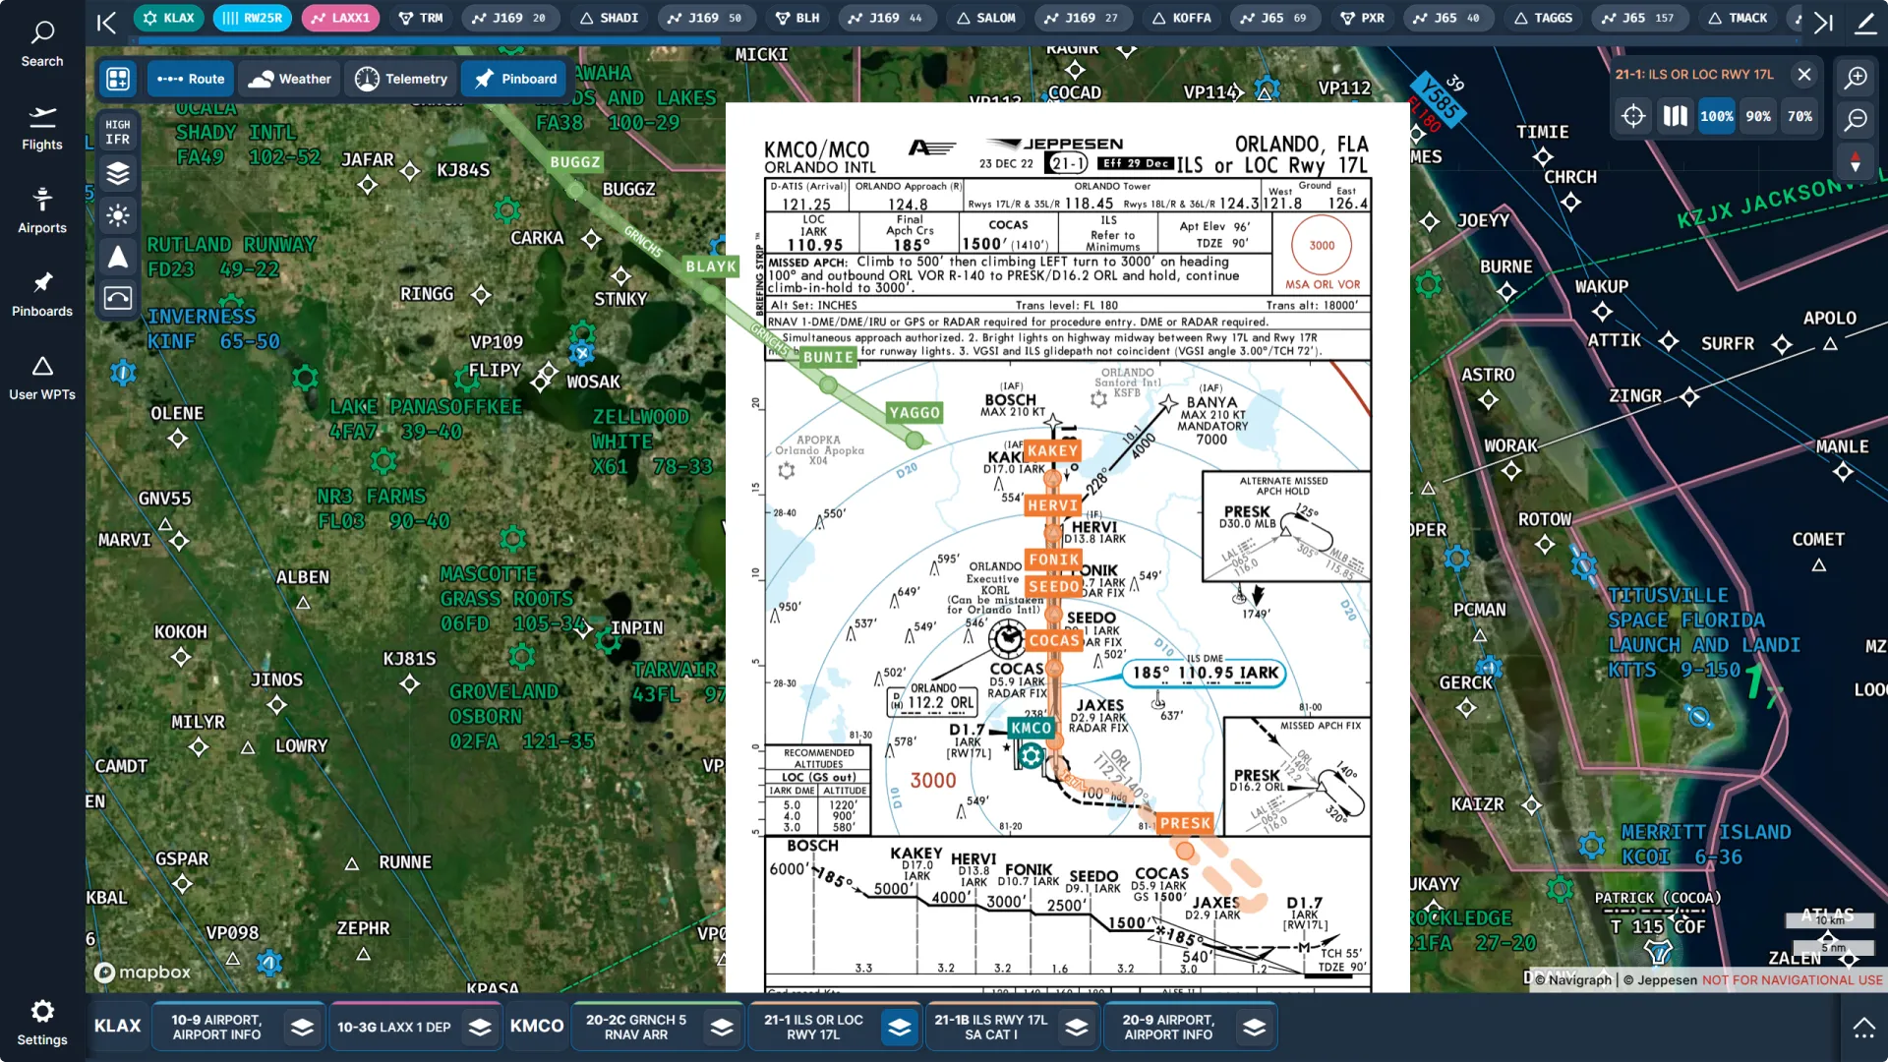Viewport: 1888px width, 1062px height.
Task: Select LAXX1 departure tab
Action: (x=340, y=18)
